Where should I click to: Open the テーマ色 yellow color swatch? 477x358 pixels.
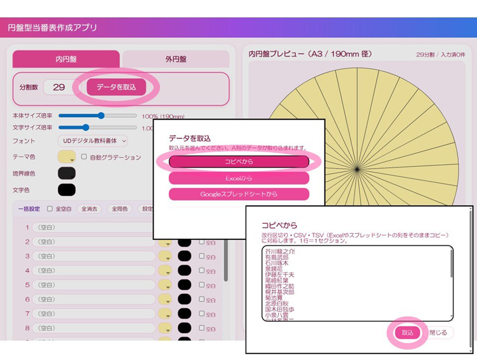tap(67, 157)
